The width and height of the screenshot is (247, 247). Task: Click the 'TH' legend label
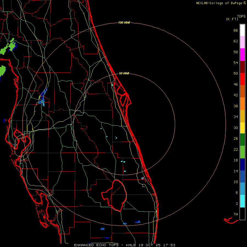click(236, 214)
